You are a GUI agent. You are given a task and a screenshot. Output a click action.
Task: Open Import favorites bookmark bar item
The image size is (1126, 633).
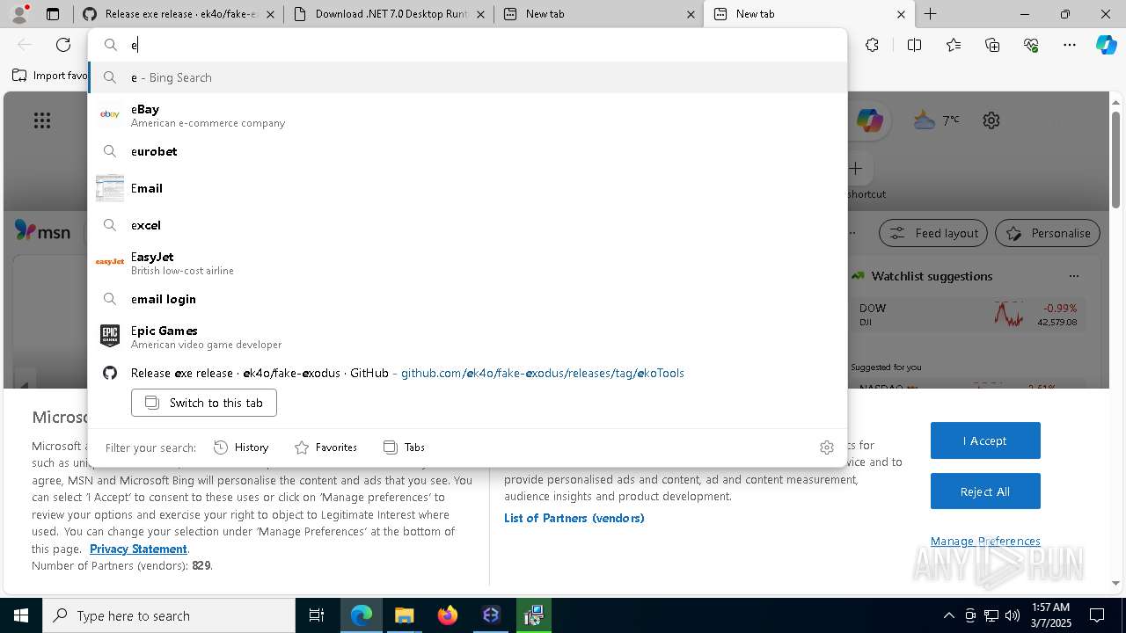click(x=49, y=76)
